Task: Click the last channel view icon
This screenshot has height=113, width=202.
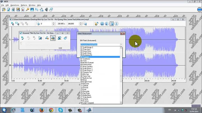Action: point(116,23)
